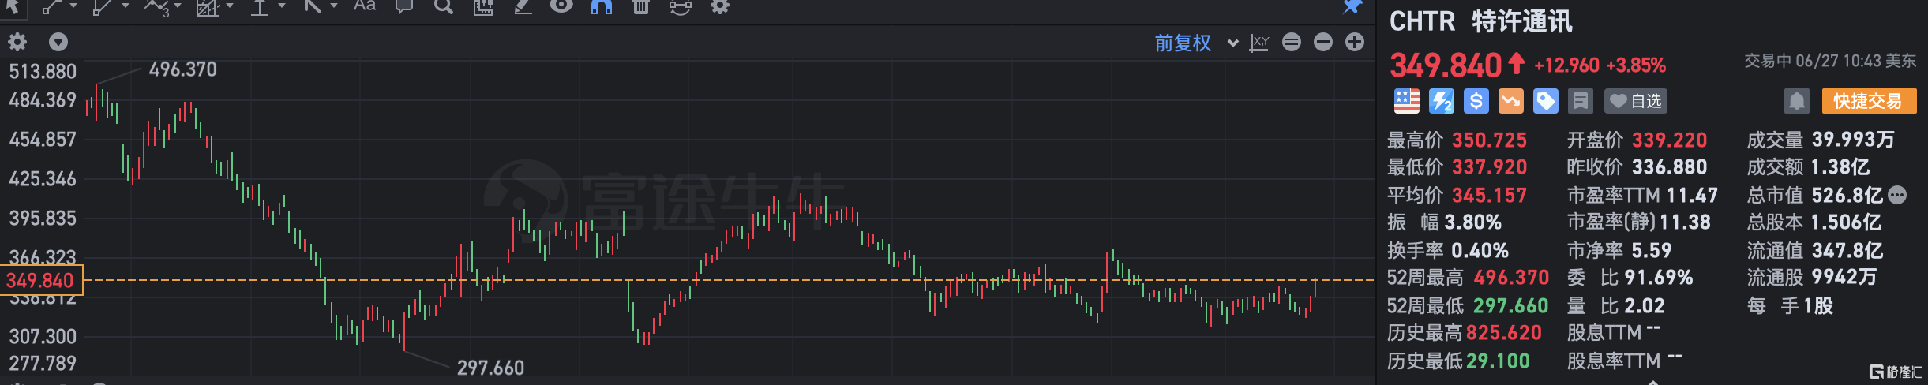The image size is (1928, 385).
Task: Click the 最低价 337.920 value
Action: (x=1490, y=167)
